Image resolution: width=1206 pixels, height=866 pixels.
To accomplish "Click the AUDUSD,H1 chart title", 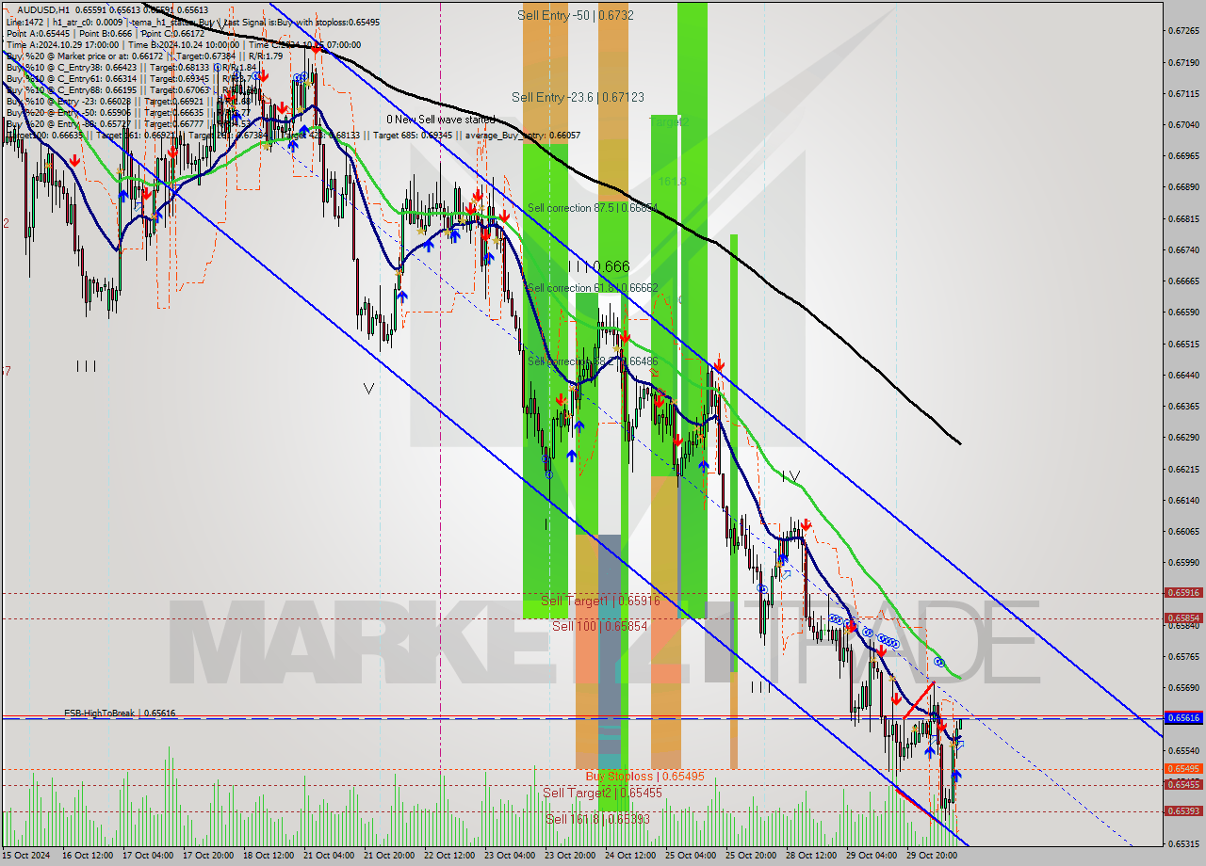I will click(x=43, y=8).
